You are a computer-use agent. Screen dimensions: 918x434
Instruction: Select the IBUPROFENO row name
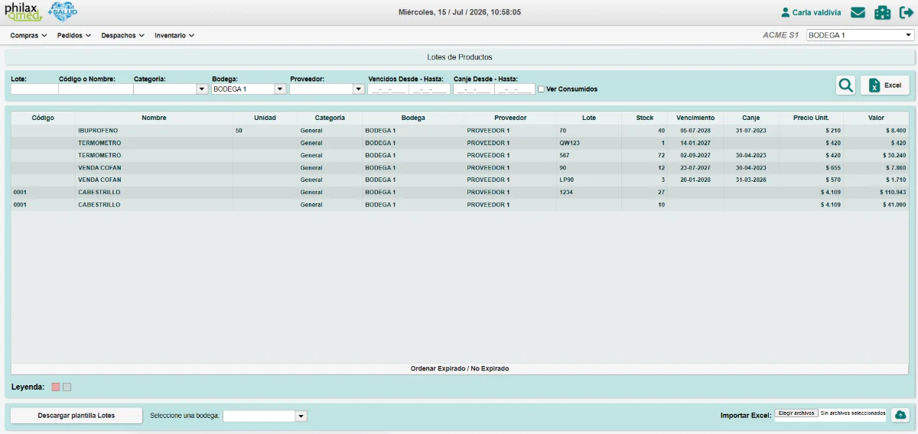[x=98, y=131]
